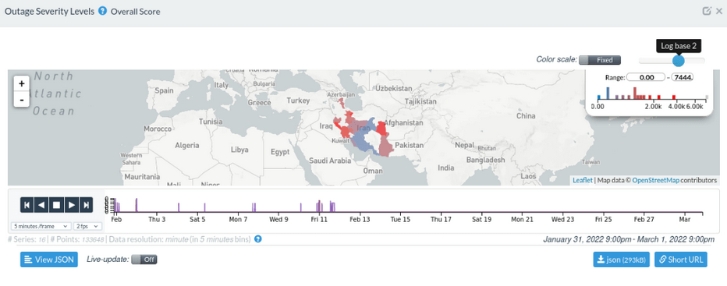Click the range minimum 0.00 field
Viewport: 727px width, 286px height.
[x=646, y=77]
